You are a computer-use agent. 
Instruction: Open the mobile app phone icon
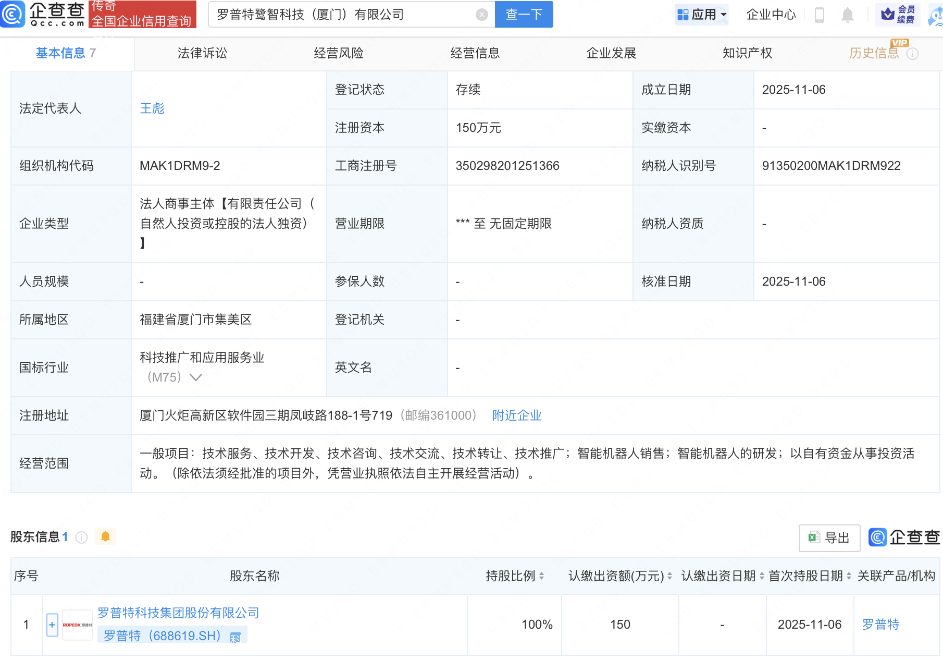819,15
